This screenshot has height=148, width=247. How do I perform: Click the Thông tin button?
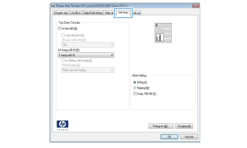(161, 126)
